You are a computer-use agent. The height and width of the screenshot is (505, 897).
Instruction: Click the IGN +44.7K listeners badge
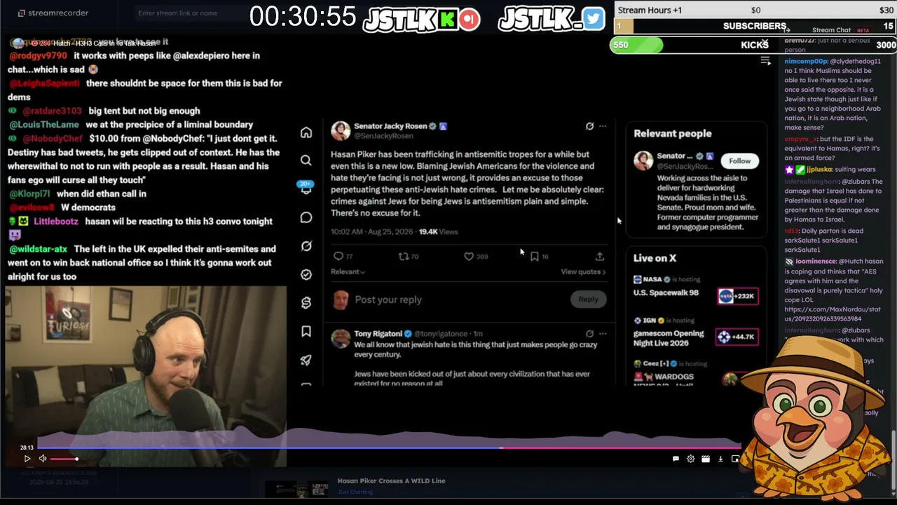coord(737,337)
